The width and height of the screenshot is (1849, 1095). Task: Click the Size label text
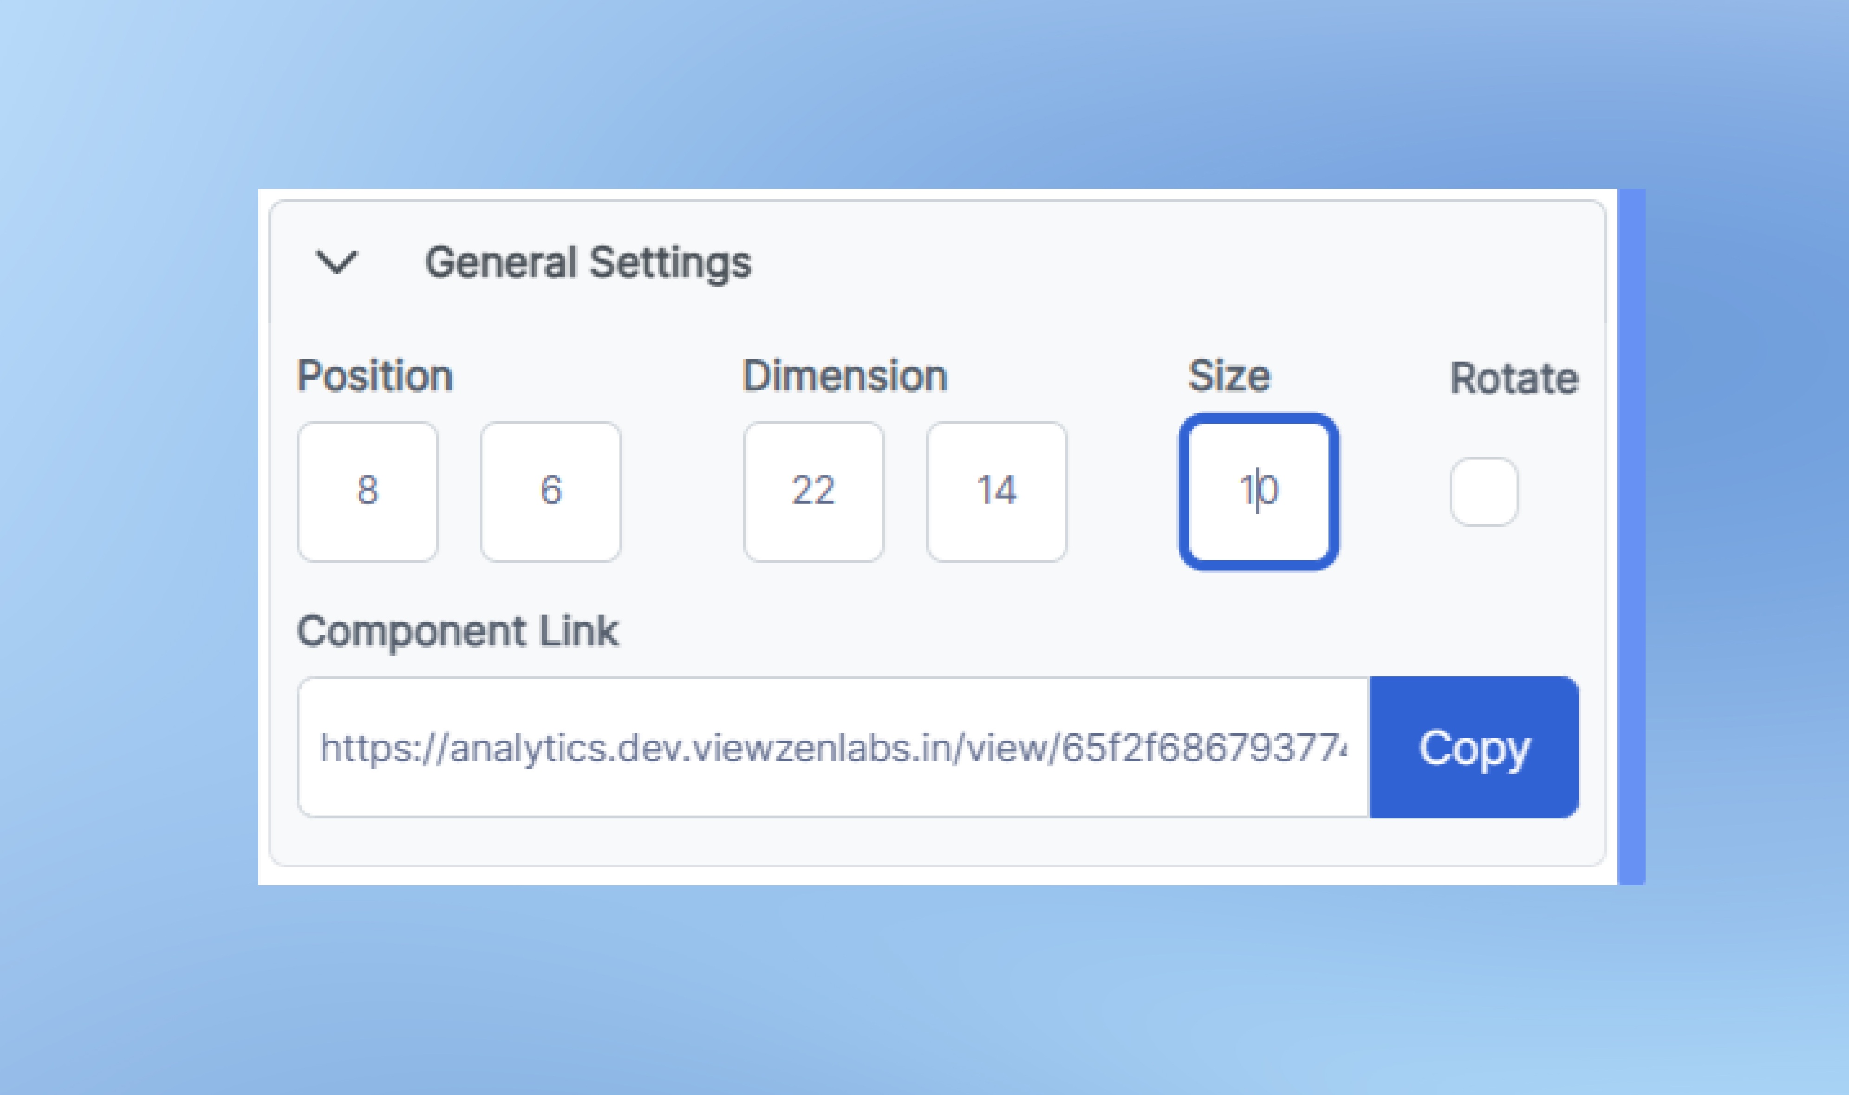[x=1229, y=376]
